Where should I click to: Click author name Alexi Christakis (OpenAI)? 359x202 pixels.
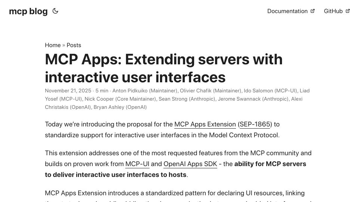[x=174, y=103]
